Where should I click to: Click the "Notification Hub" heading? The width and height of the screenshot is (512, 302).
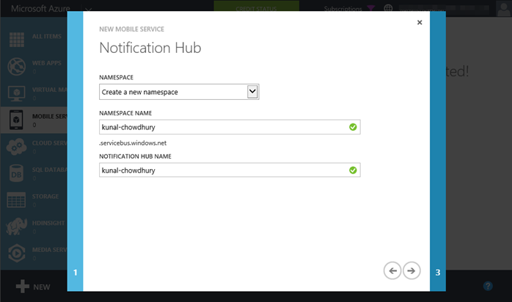(150, 48)
